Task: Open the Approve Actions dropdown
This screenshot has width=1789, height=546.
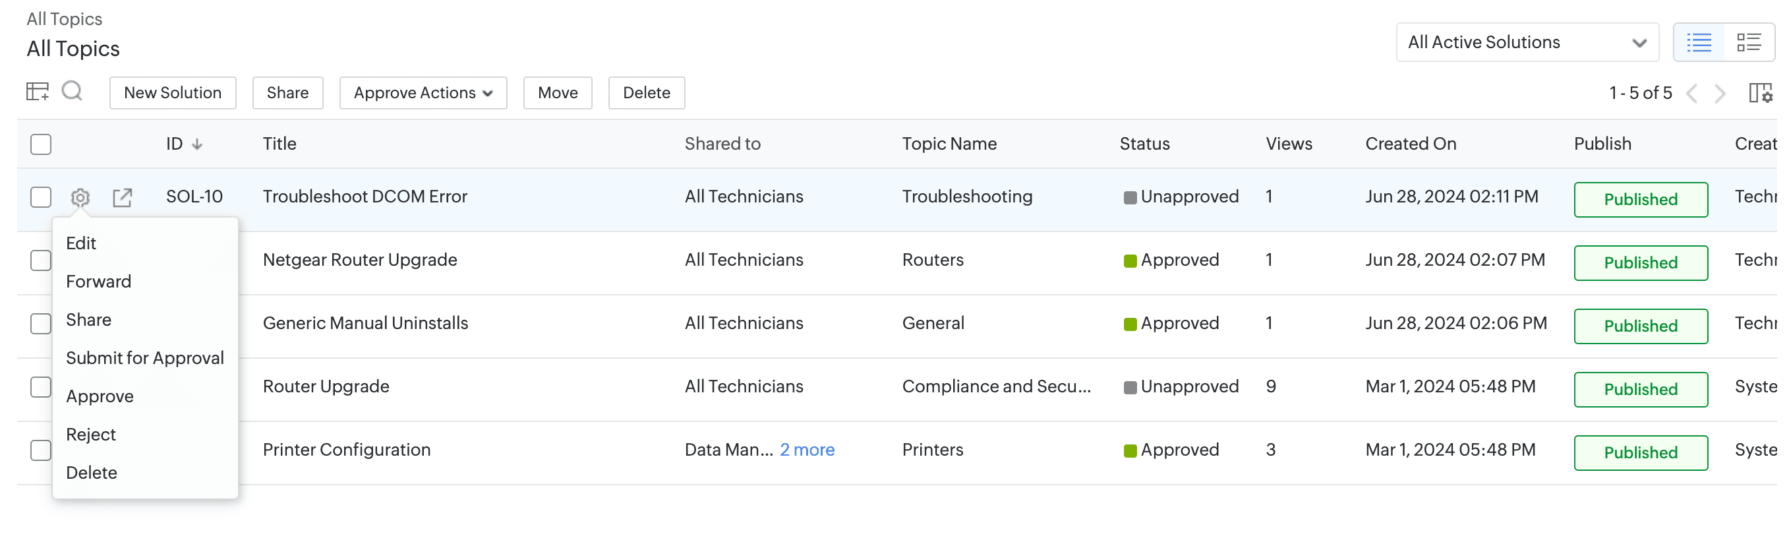Action: pos(423,93)
